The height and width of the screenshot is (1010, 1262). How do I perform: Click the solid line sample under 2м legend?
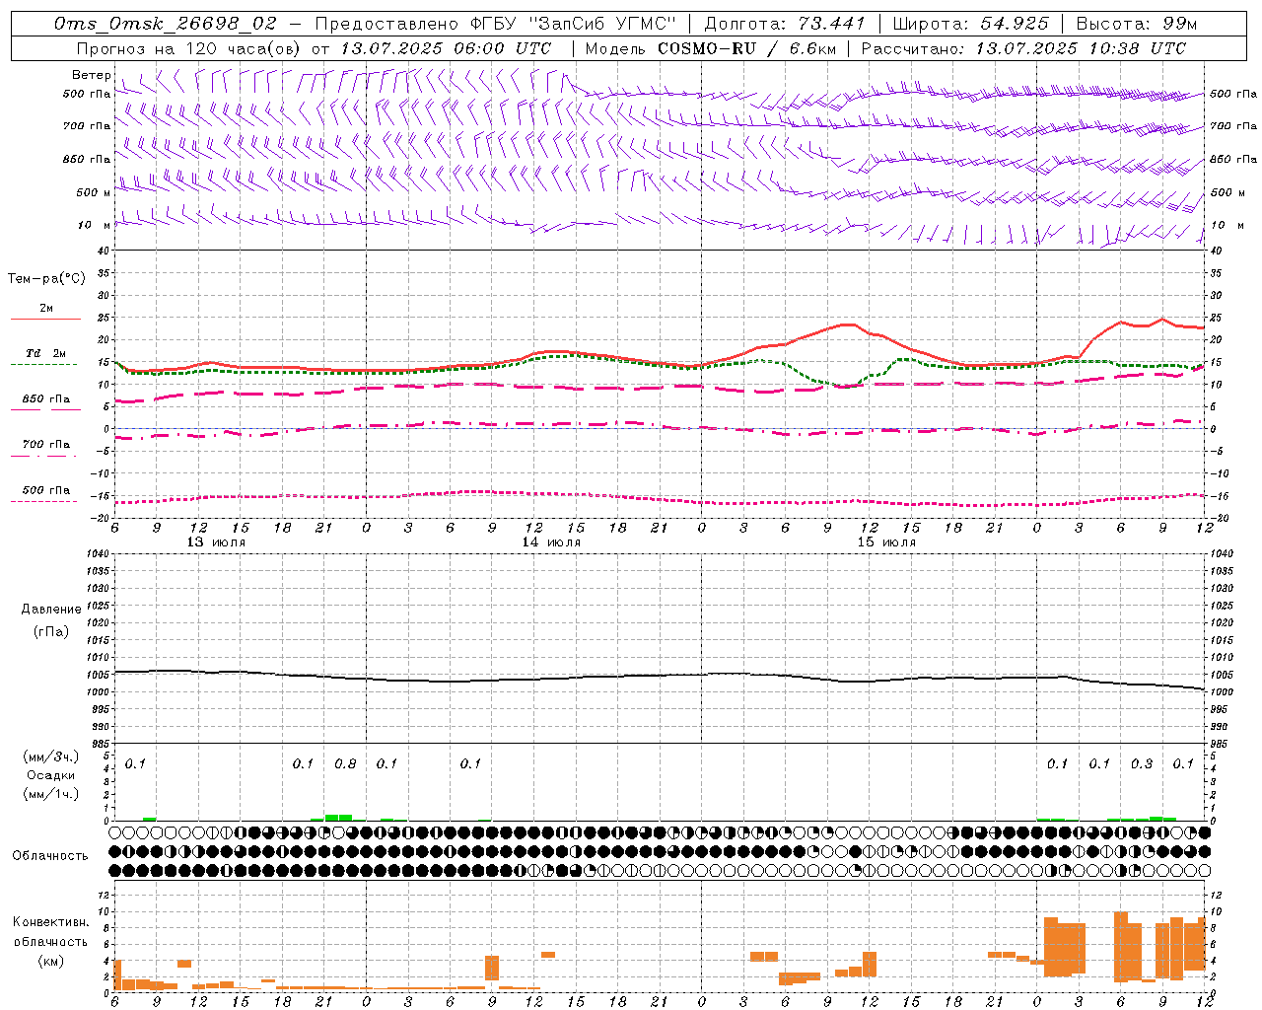click(x=45, y=320)
